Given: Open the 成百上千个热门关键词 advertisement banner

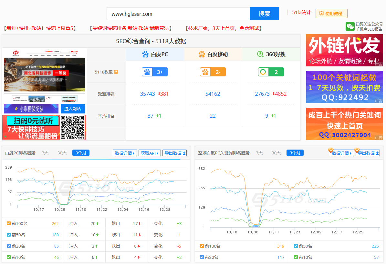Looking at the screenshot, I should click(x=345, y=124).
